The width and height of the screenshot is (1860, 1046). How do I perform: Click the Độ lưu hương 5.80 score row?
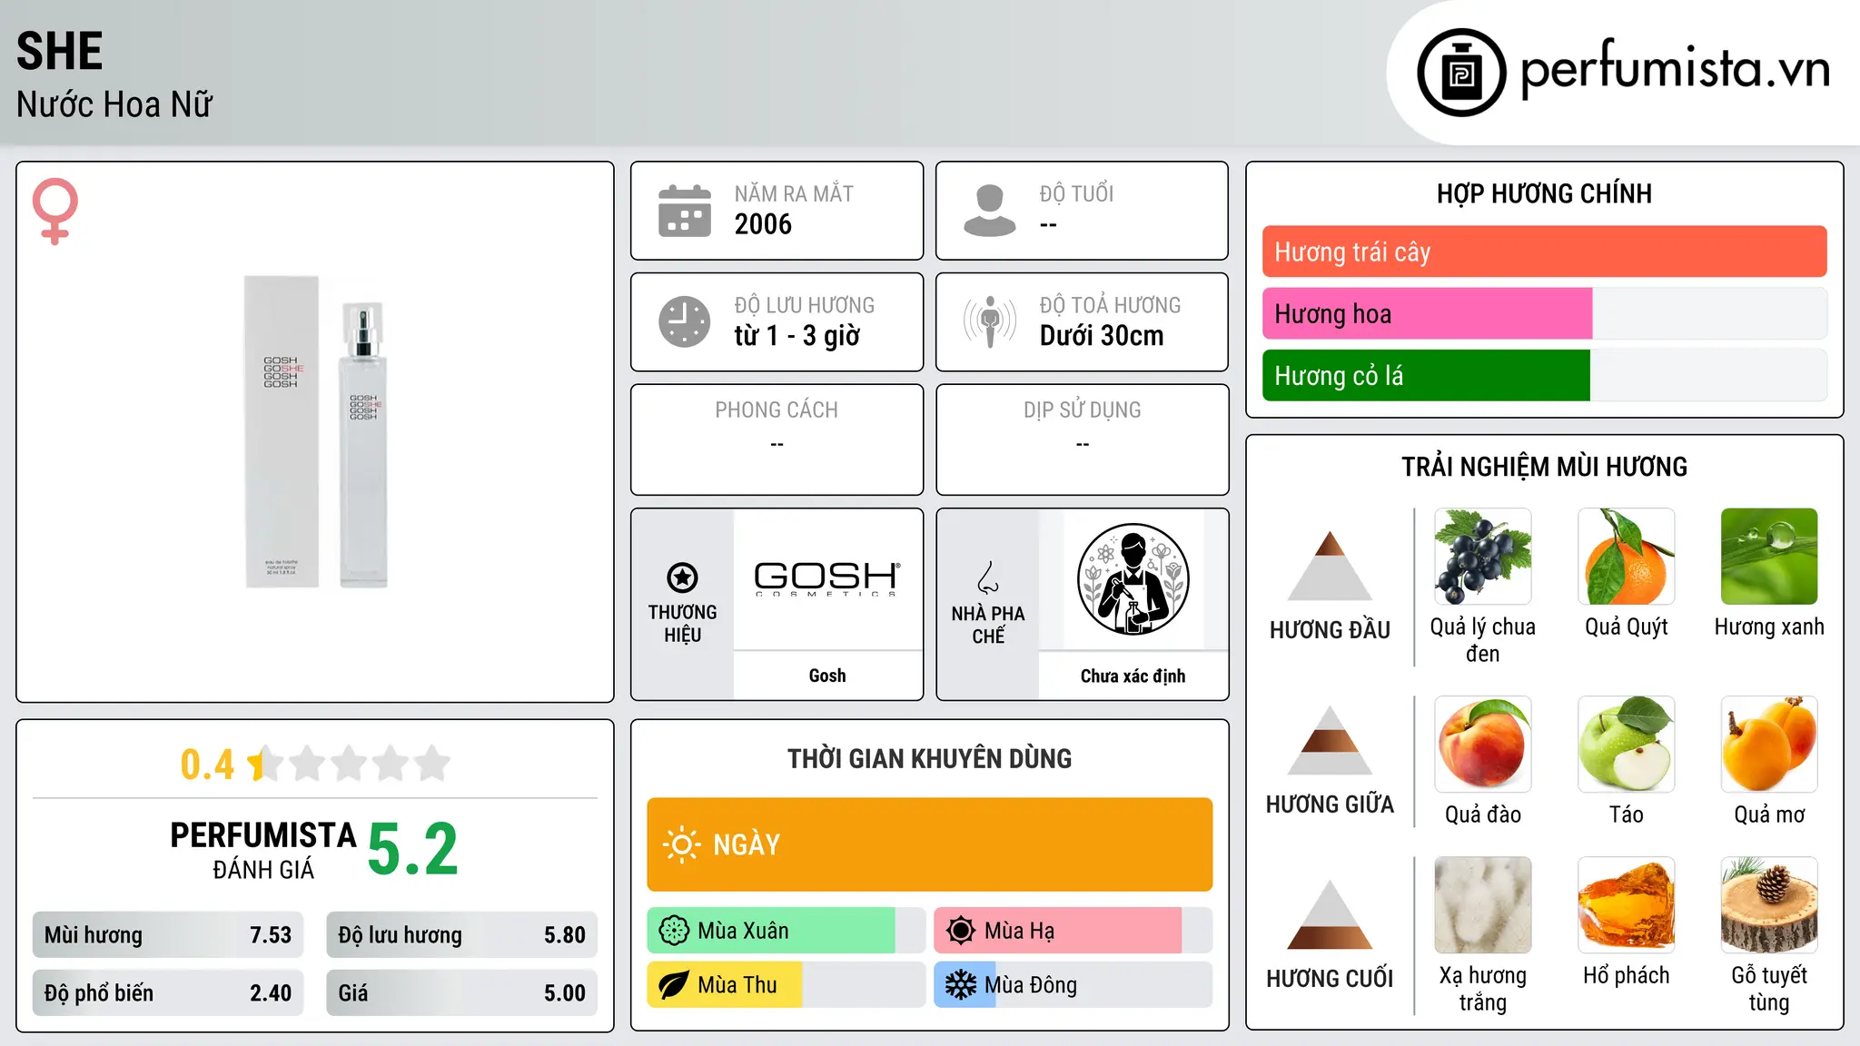(x=461, y=935)
